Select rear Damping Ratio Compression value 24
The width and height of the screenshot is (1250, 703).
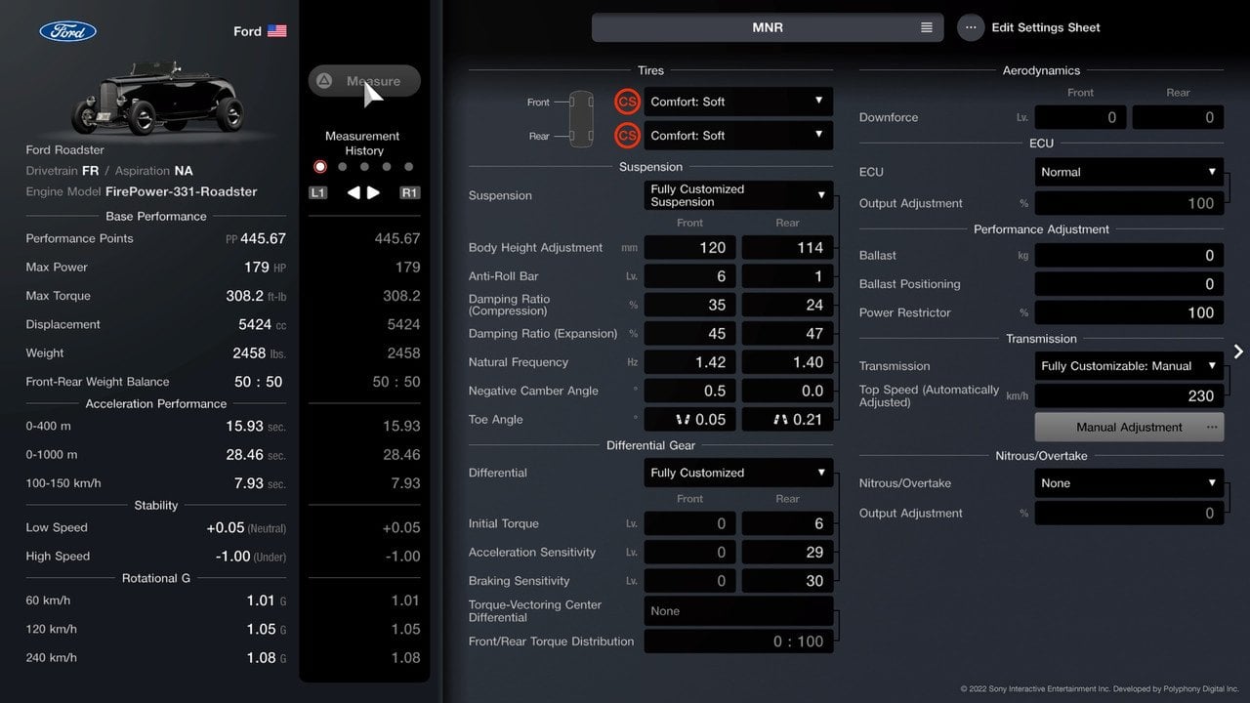coord(787,305)
